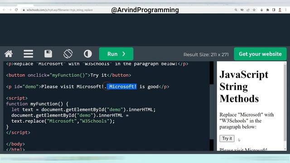Reload the page with the refresh icon

point(16,10)
